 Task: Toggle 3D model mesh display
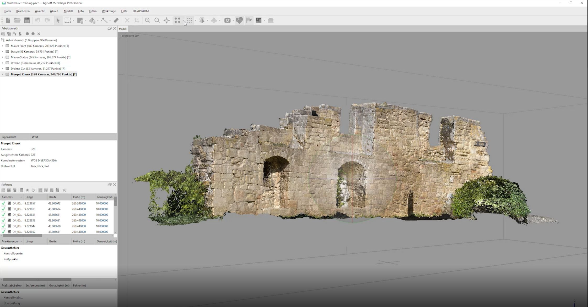(202, 20)
